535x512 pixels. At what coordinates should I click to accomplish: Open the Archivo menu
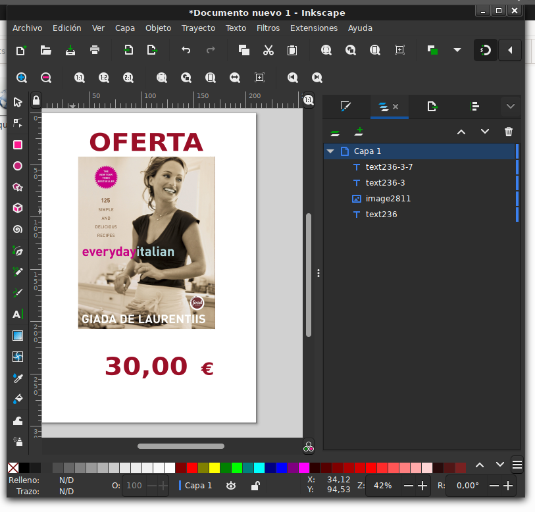click(27, 28)
